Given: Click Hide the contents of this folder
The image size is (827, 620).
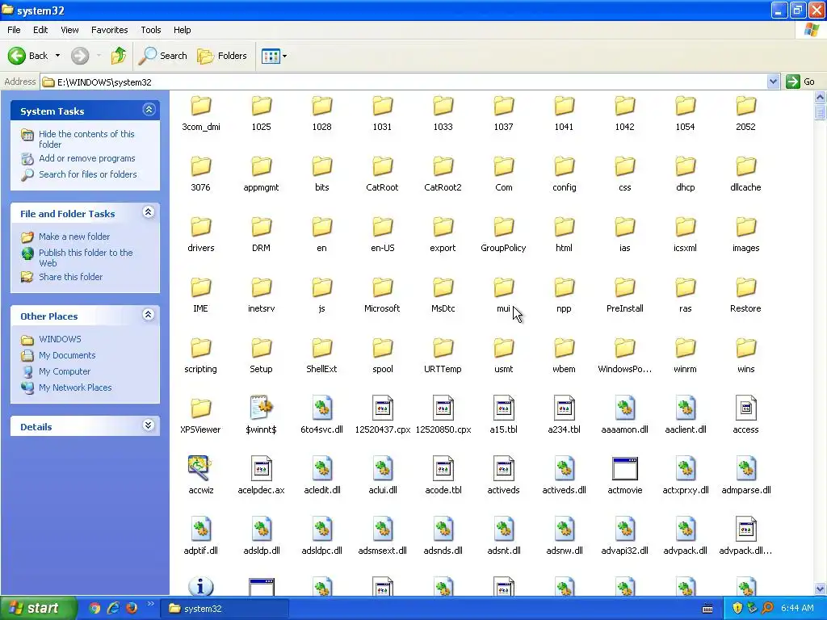Looking at the screenshot, I should pos(86,139).
